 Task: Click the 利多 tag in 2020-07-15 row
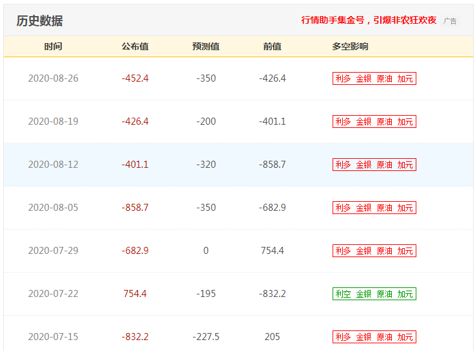pyautogui.click(x=374, y=337)
